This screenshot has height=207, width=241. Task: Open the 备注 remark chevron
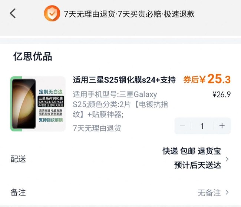227,193
